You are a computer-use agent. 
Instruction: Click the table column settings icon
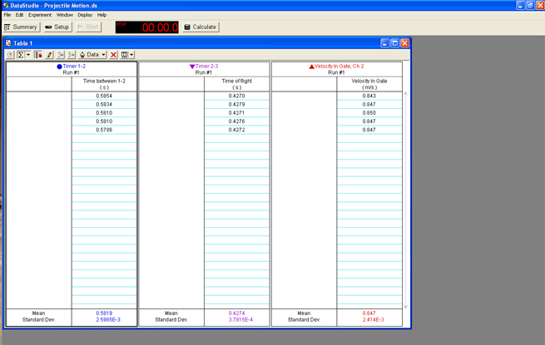(x=125, y=55)
